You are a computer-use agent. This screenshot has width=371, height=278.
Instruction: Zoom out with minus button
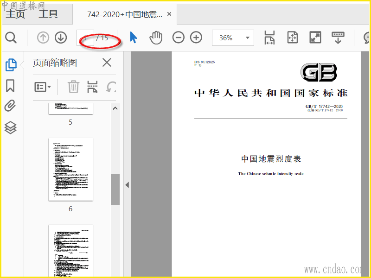179,38
